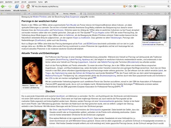Open the Los Angeles link

(x=99, y=33)
